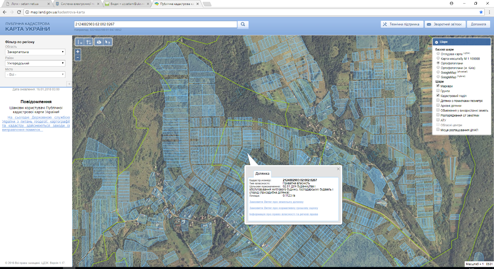Toggle the Маркери layer checkbox
The image size is (494, 269).
pyautogui.click(x=438, y=86)
